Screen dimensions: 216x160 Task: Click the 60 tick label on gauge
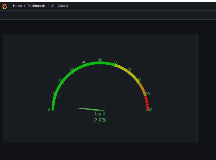coord(116,62)
